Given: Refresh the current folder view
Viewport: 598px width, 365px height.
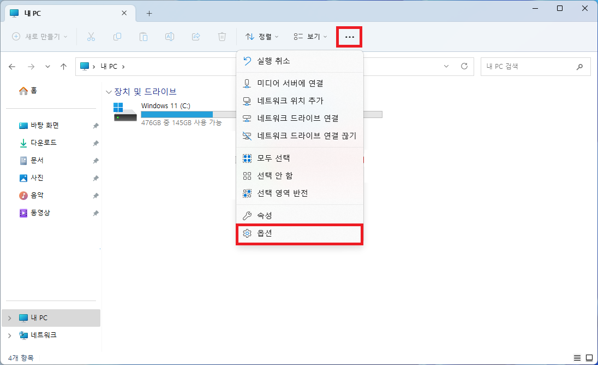Looking at the screenshot, I should click(464, 66).
